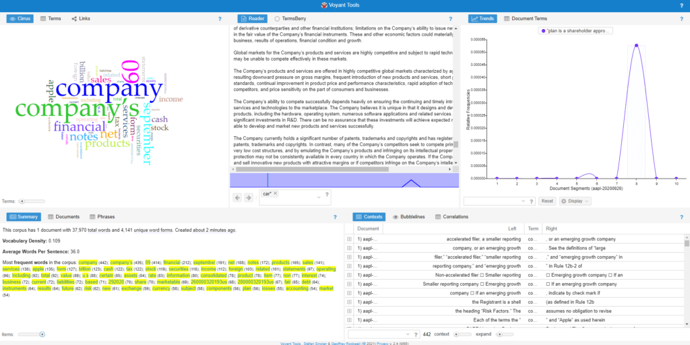The height and width of the screenshot is (345, 690).
Task: Expand row 'accelerated filer, a smaller reporting'
Action: point(350,239)
